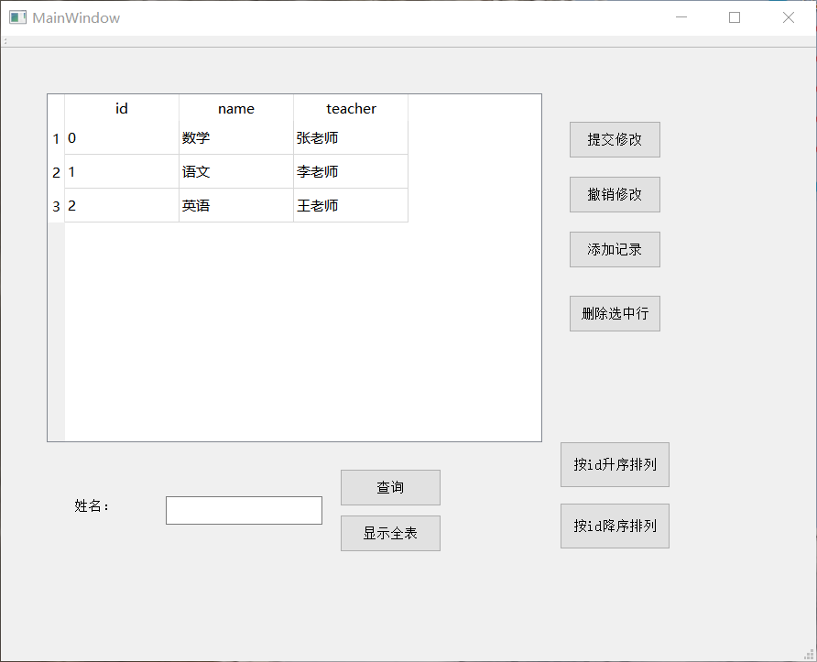The image size is (817, 662).
Task: Sort records using the 按id降序排列 button
Action: [614, 526]
